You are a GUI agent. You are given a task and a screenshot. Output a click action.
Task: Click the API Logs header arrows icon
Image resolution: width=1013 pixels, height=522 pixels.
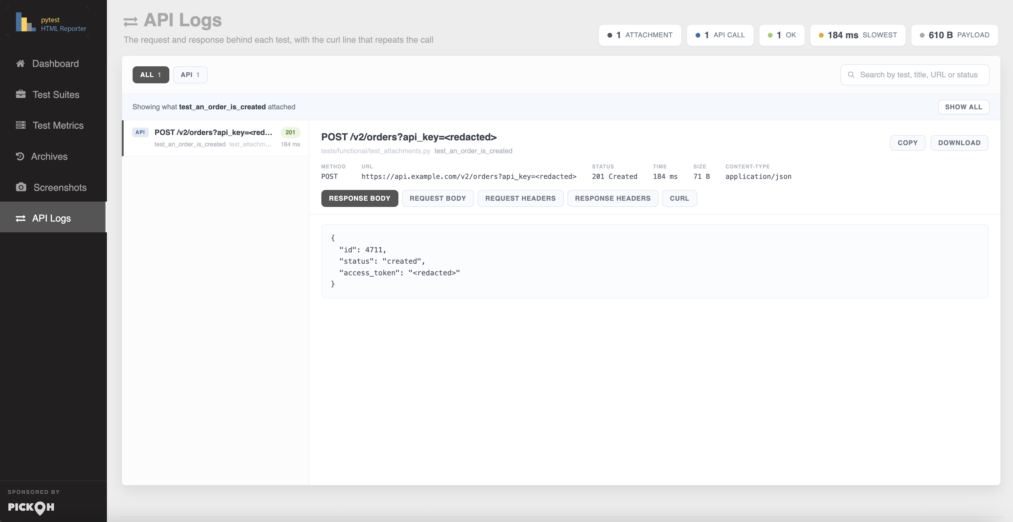(x=131, y=21)
